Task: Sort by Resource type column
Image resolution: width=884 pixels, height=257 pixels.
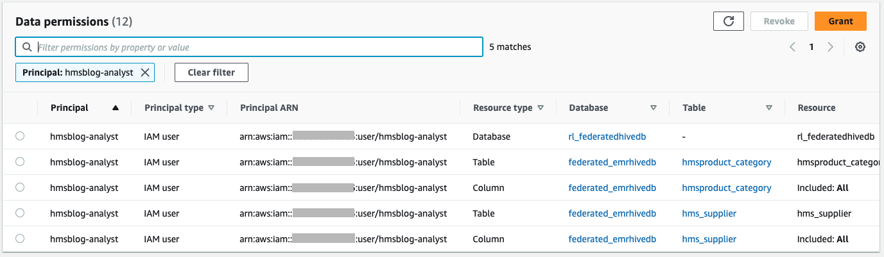Action: [x=540, y=108]
